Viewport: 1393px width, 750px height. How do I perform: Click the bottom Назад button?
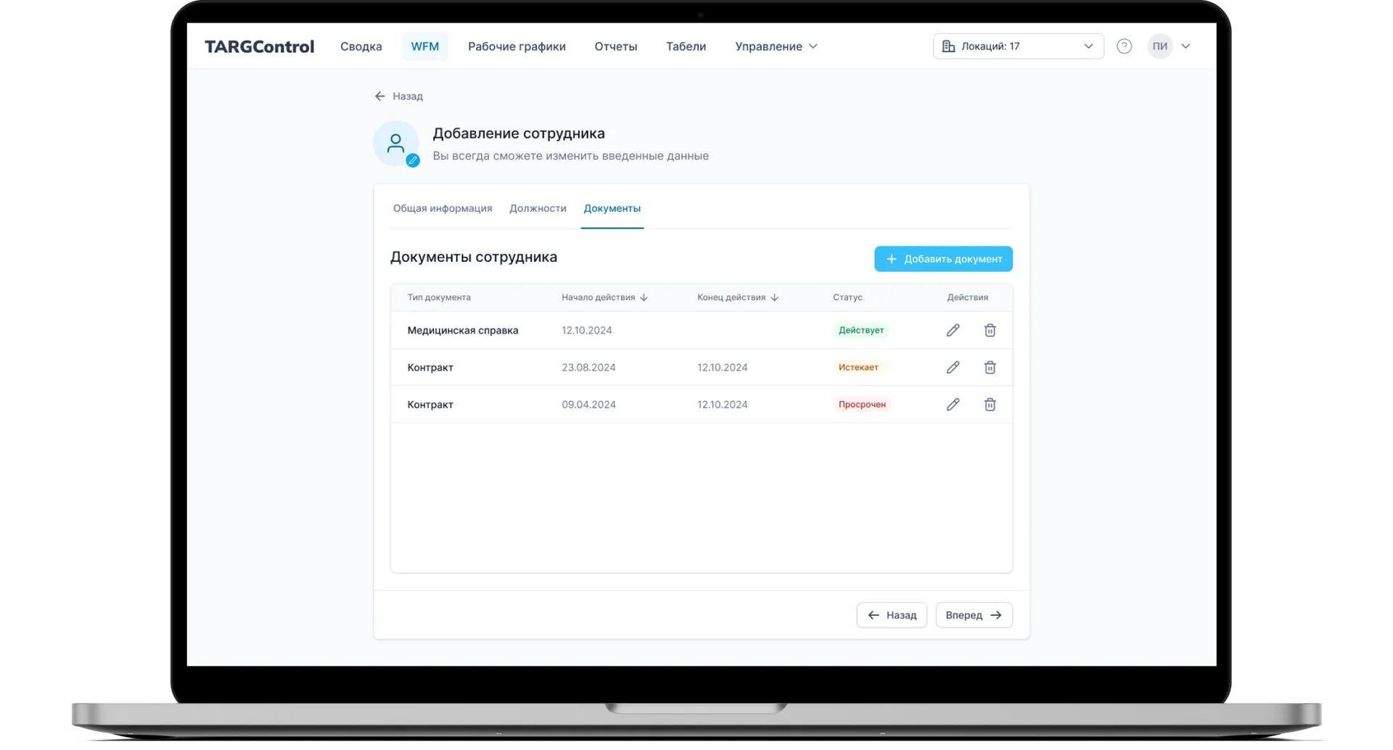tap(892, 615)
